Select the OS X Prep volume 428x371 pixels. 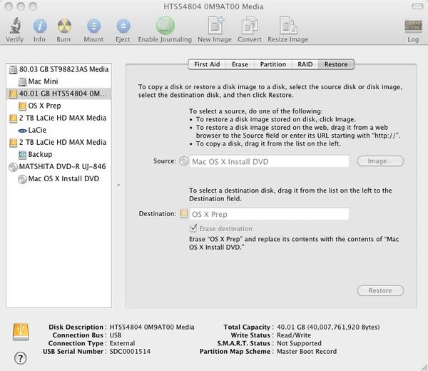58,106
